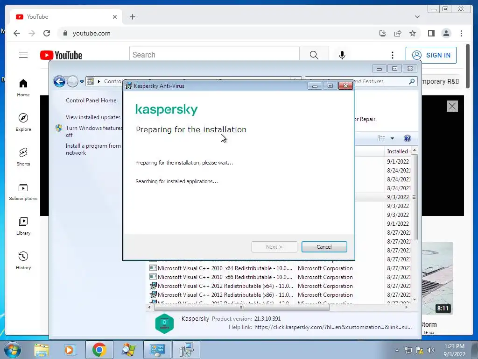Viewport: 478px width, 359px height.
Task: Click Turn Windows features on or off
Action: point(94,131)
